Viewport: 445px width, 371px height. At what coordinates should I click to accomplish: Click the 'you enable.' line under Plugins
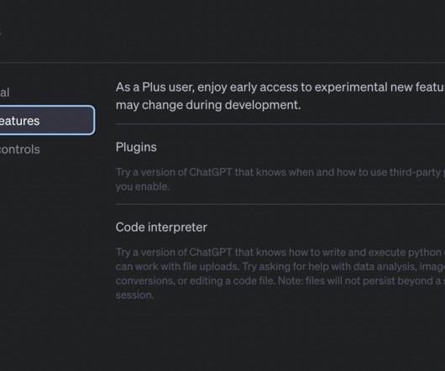[x=143, y=186]
